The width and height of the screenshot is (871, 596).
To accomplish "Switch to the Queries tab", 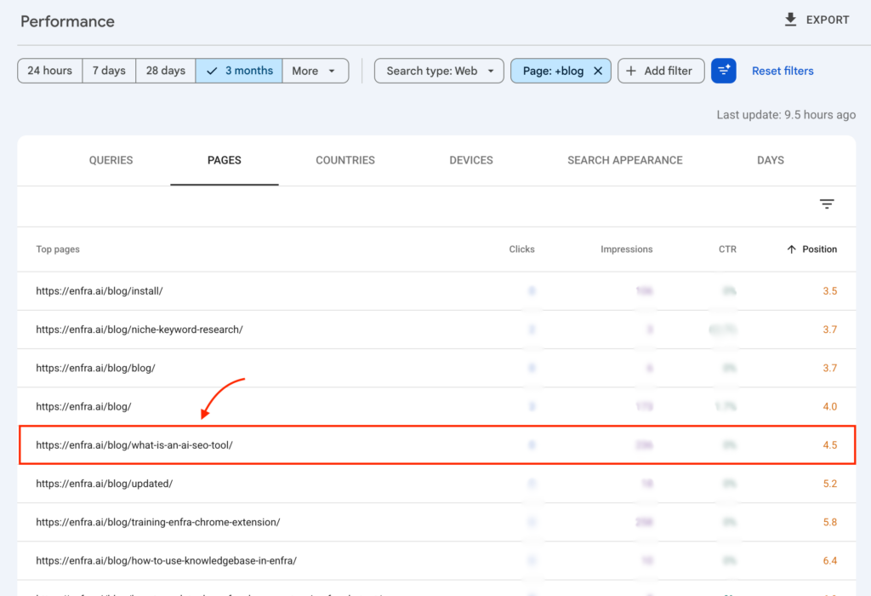I will pyautogui.click(x=111, y=160).
